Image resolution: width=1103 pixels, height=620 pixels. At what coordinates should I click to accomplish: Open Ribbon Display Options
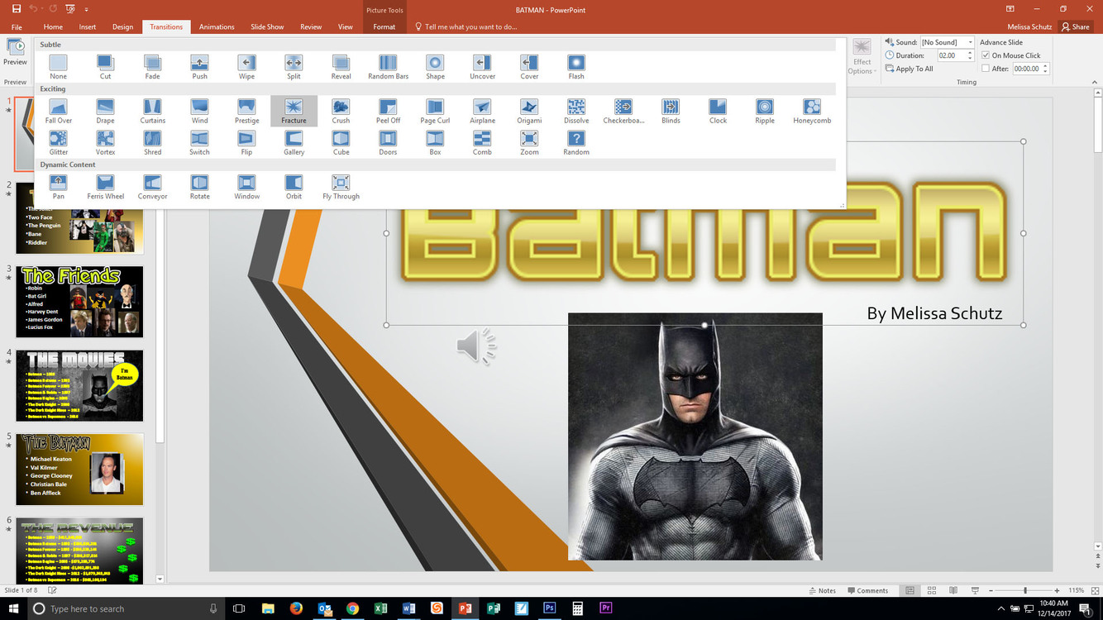pyautogui.click(x=1010, y=8)
